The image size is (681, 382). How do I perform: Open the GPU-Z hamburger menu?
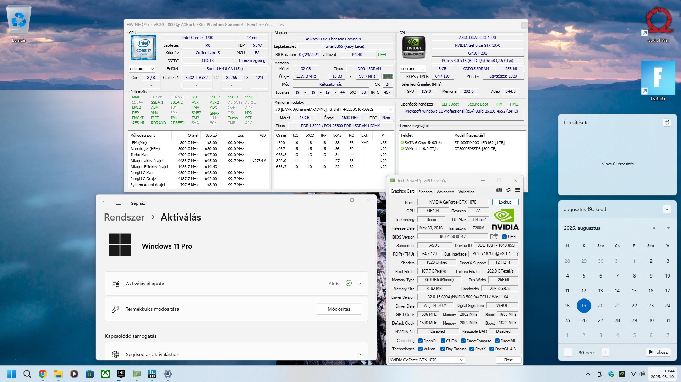517,190
